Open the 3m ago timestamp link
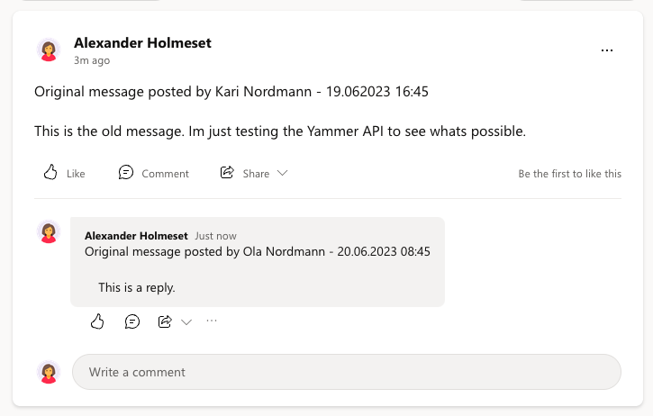653x416 pixels. [92, 60]
